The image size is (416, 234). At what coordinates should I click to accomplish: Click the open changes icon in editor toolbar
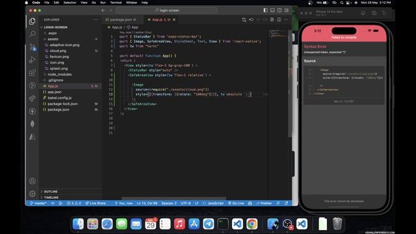click(x=244, y=19)
